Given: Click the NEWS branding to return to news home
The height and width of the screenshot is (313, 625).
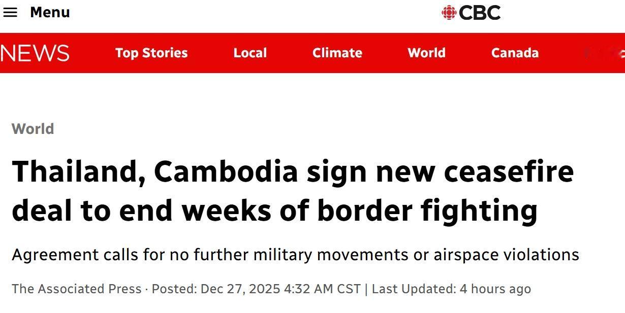Looking at the screenshot, I should [35, 52].
